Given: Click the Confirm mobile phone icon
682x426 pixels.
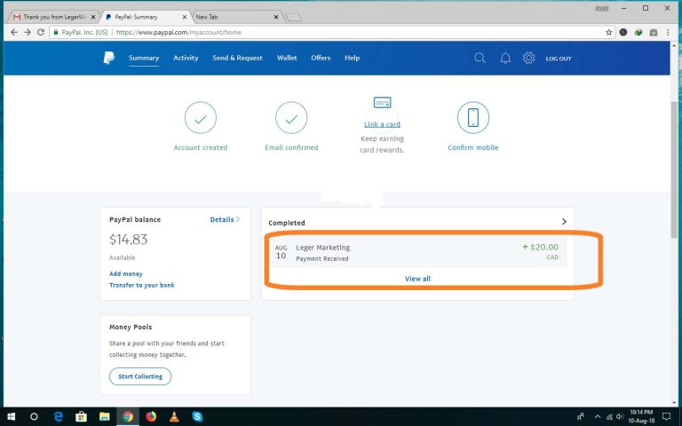Looking at the screenshot, I should click(472, 117).
